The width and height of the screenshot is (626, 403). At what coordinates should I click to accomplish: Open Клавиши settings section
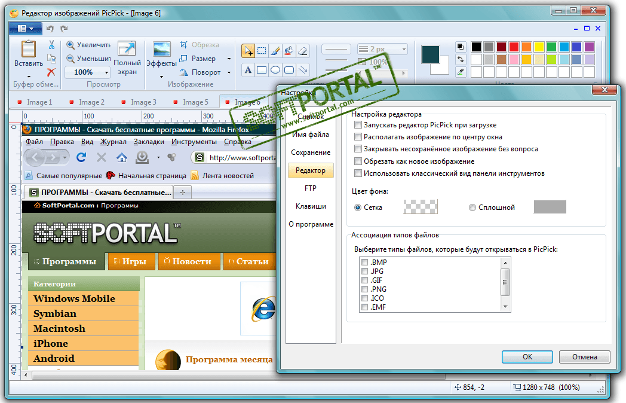tap(311, 206)
